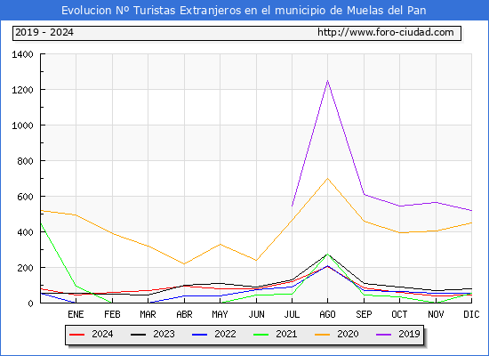The width and height of the screenshot is (489, 356).
Task: Select the 2024 legend label
Action: (102, 334)
